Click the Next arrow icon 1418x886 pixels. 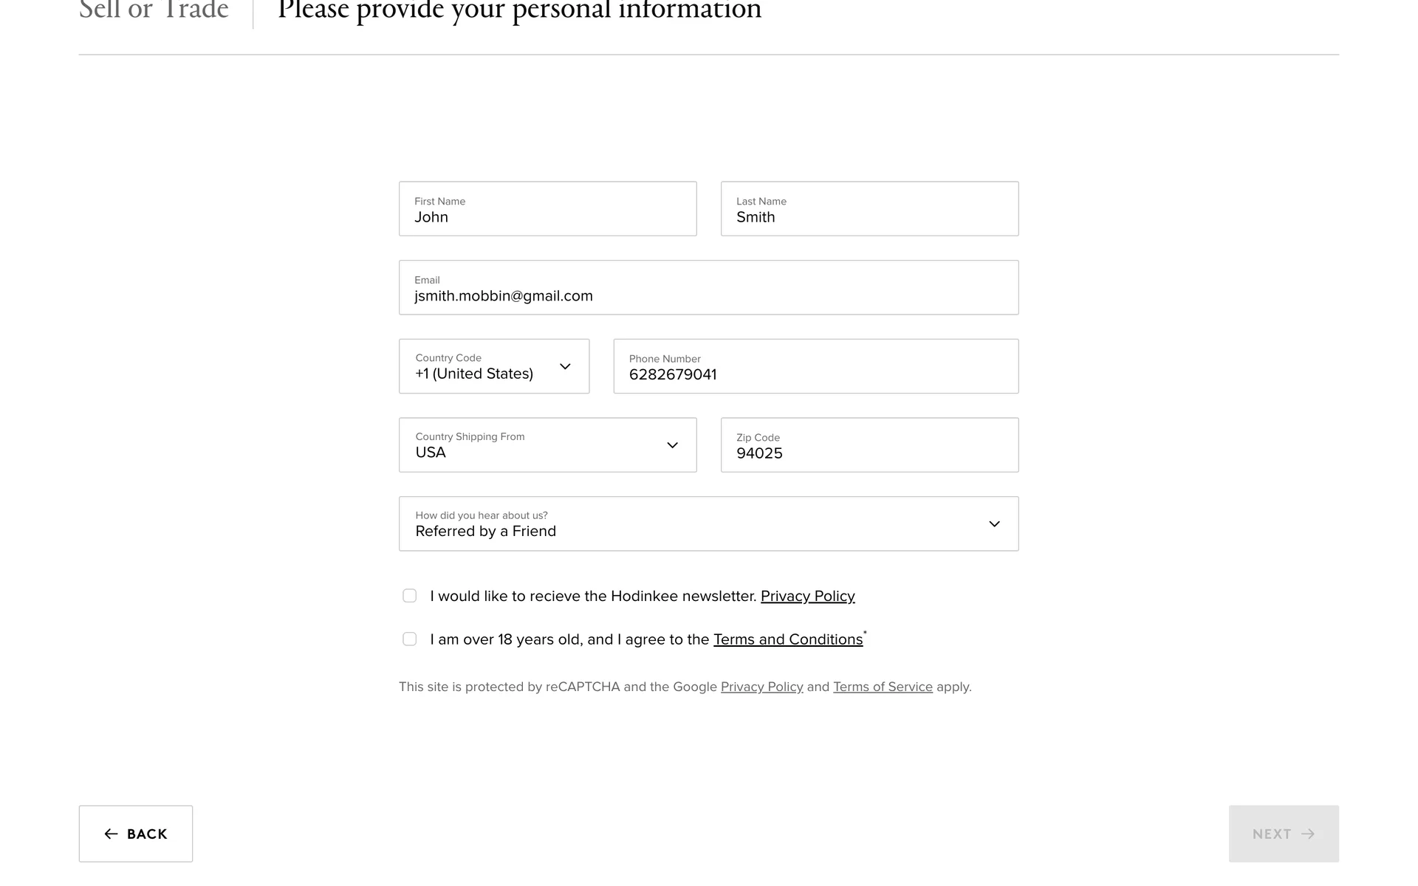click(1308, 834)
